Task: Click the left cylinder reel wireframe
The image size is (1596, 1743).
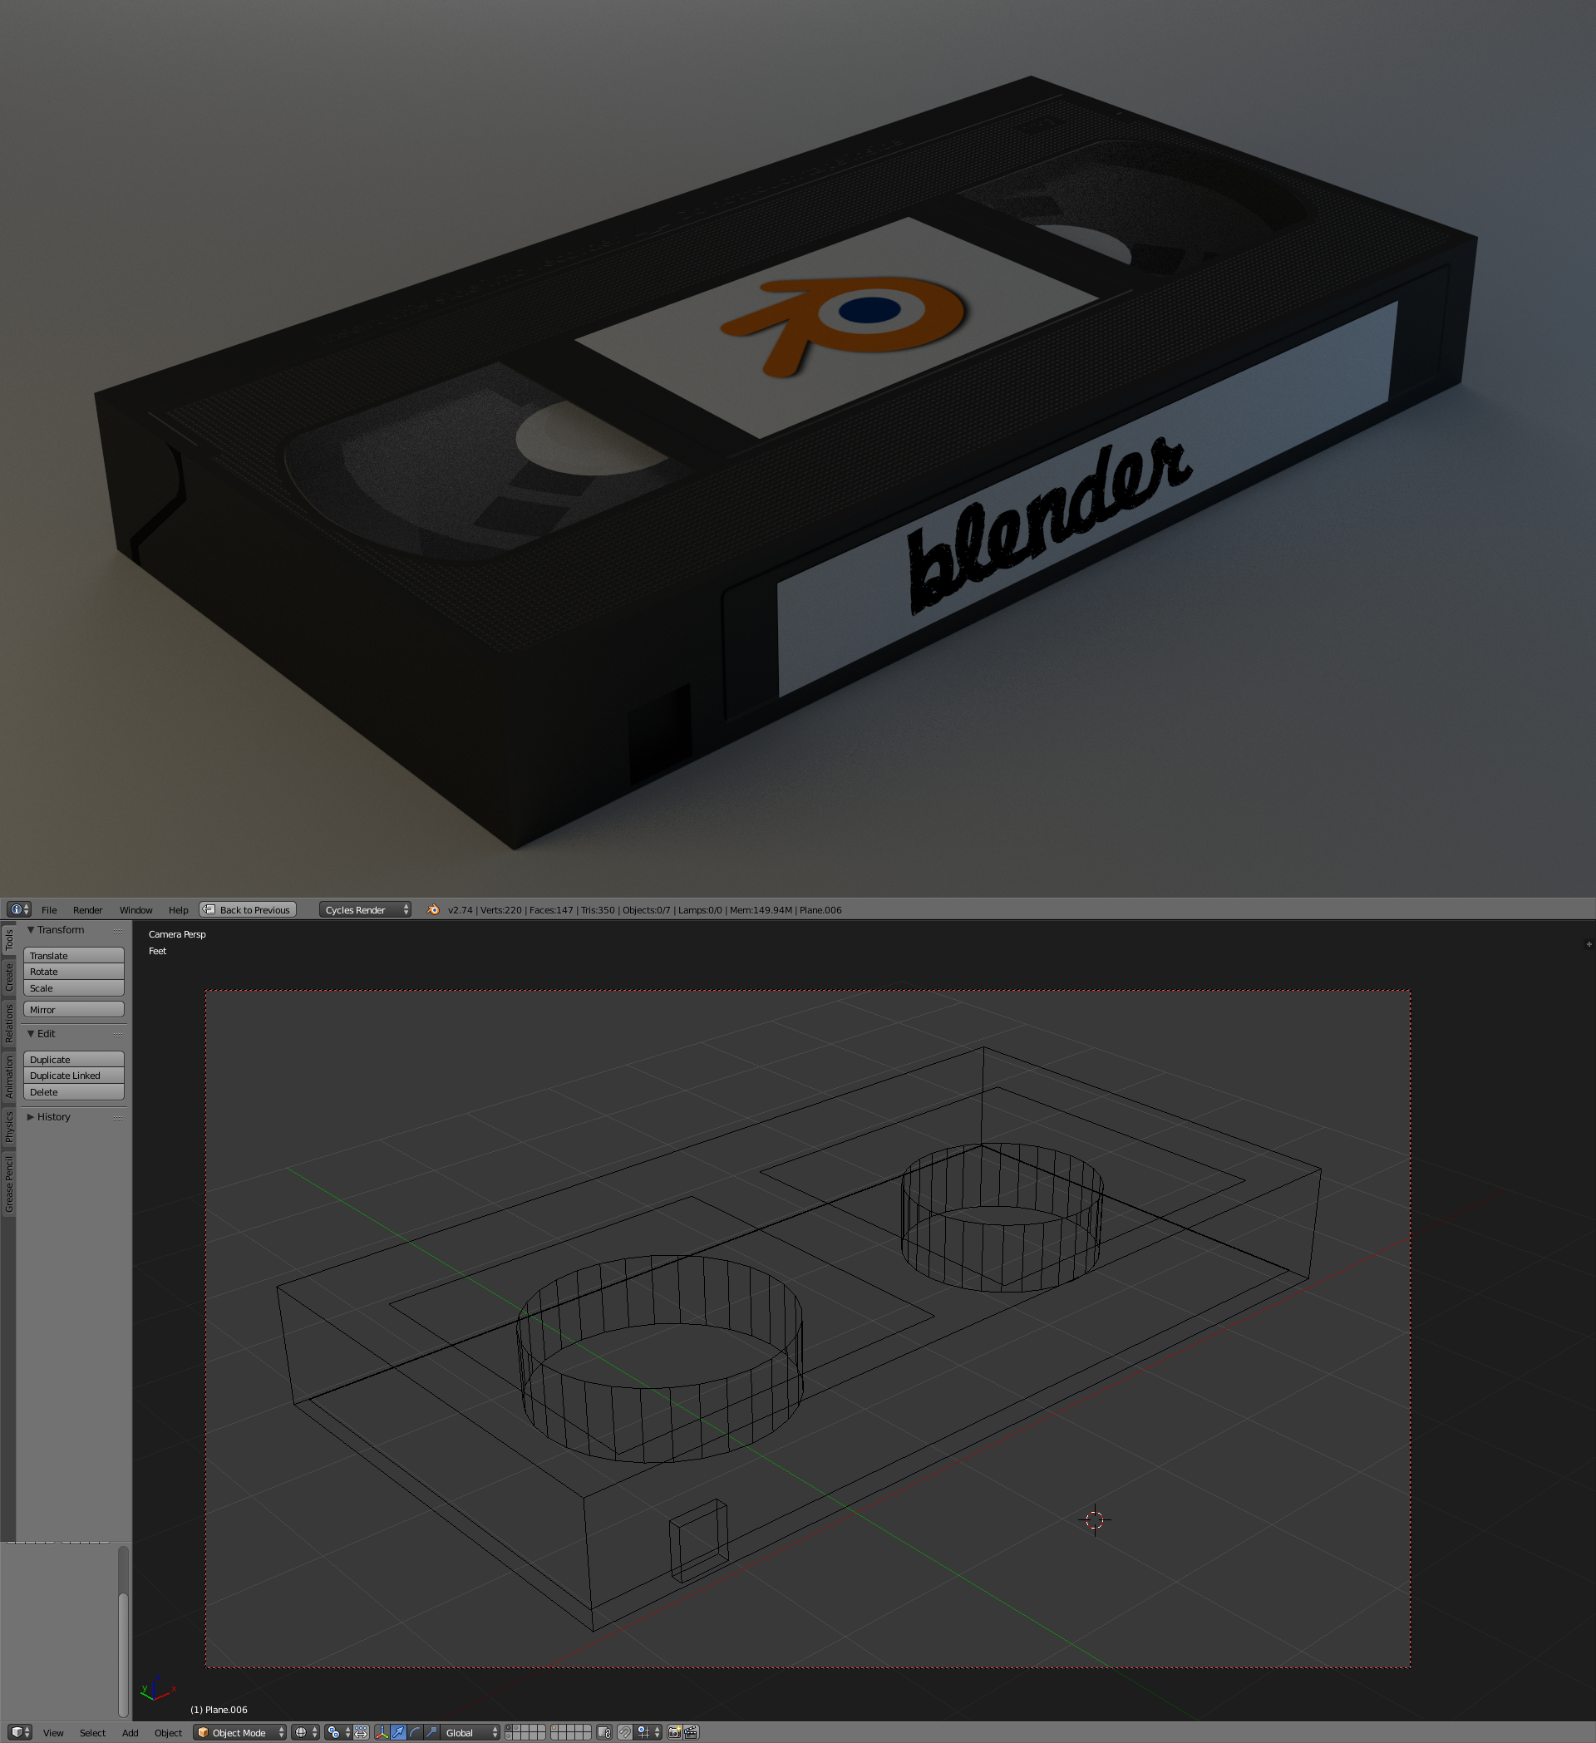Action: (660, 1359)
